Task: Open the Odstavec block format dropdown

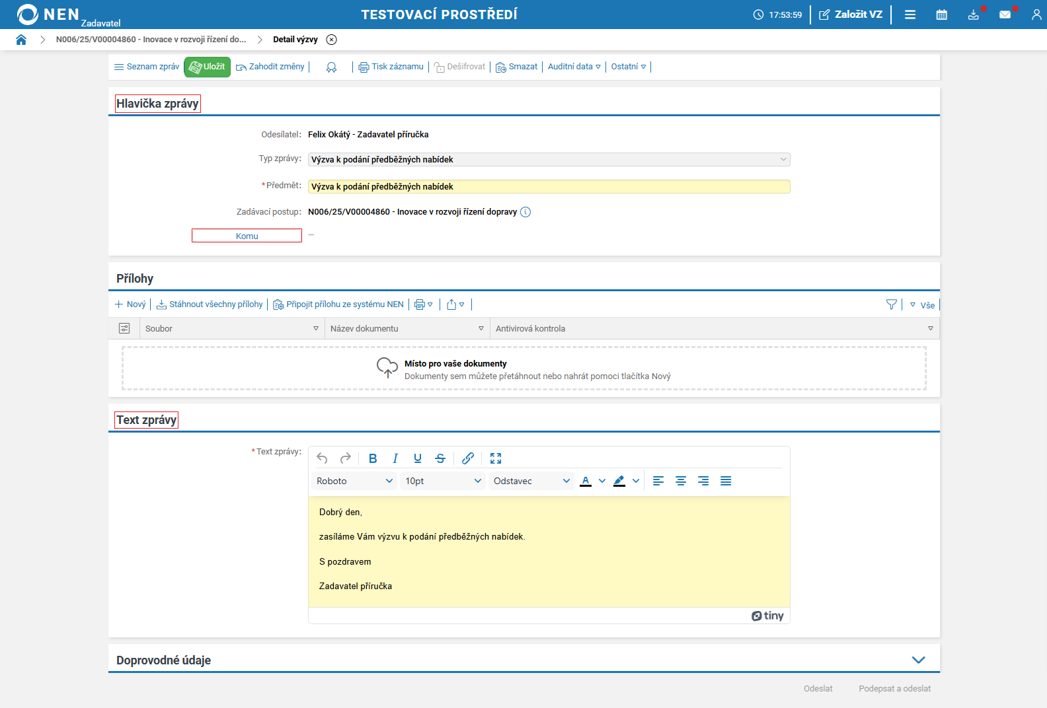Action: click(531, 481)
